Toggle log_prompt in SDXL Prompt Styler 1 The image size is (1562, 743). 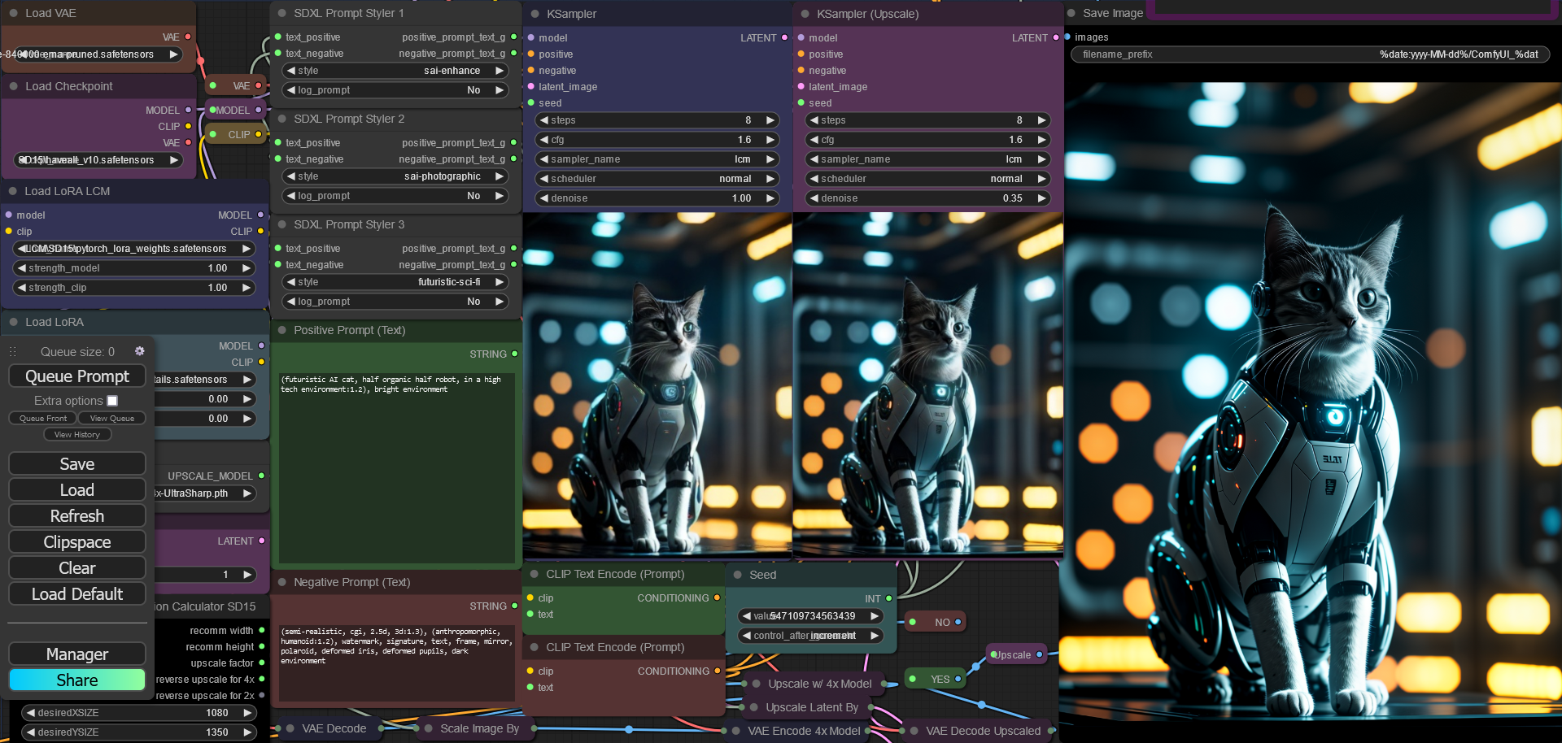[x=395, y=90]
